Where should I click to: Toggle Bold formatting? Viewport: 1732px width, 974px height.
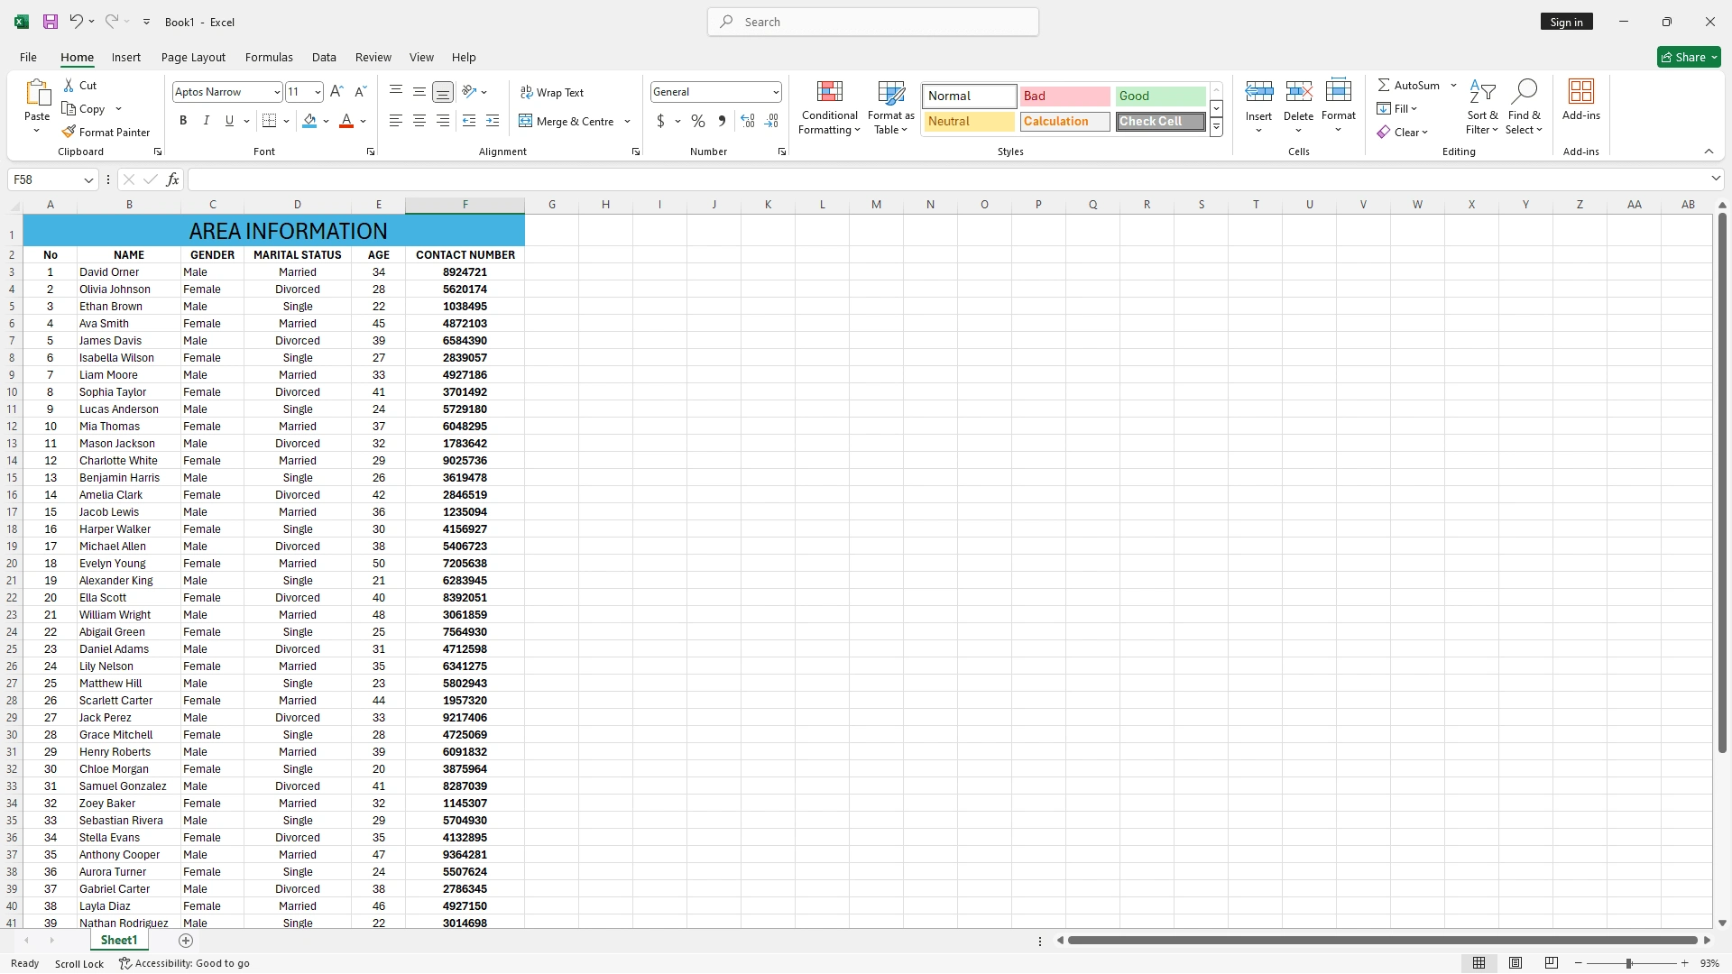click(183, 121)
